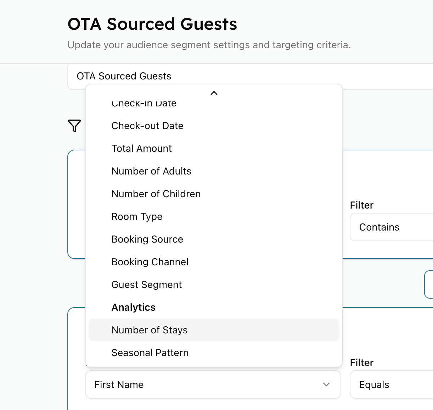Choose Guest Segment in the list
The image size is (433, 410).
(x=146, y=285)
